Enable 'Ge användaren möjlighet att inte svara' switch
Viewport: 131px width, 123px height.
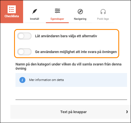(24, 52)
